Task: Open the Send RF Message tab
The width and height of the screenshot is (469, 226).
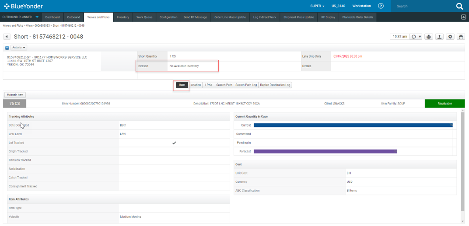Action: [195, 17]
